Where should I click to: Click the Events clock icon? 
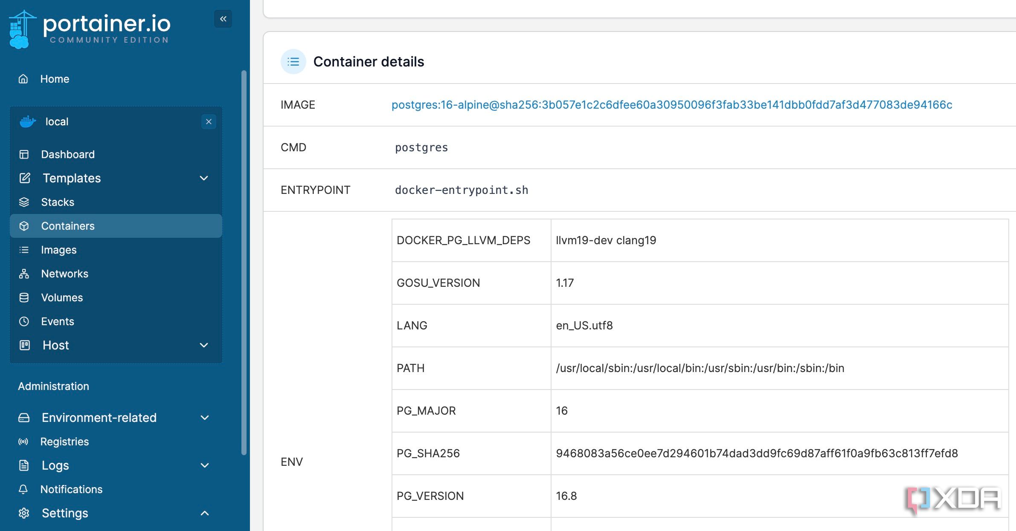click(x=24, y=321)
